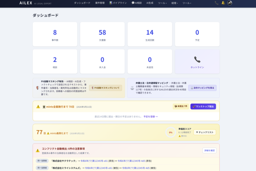Open the パイプライン navigation item
The image size is (256, 171).
click(x=118, y=3)
